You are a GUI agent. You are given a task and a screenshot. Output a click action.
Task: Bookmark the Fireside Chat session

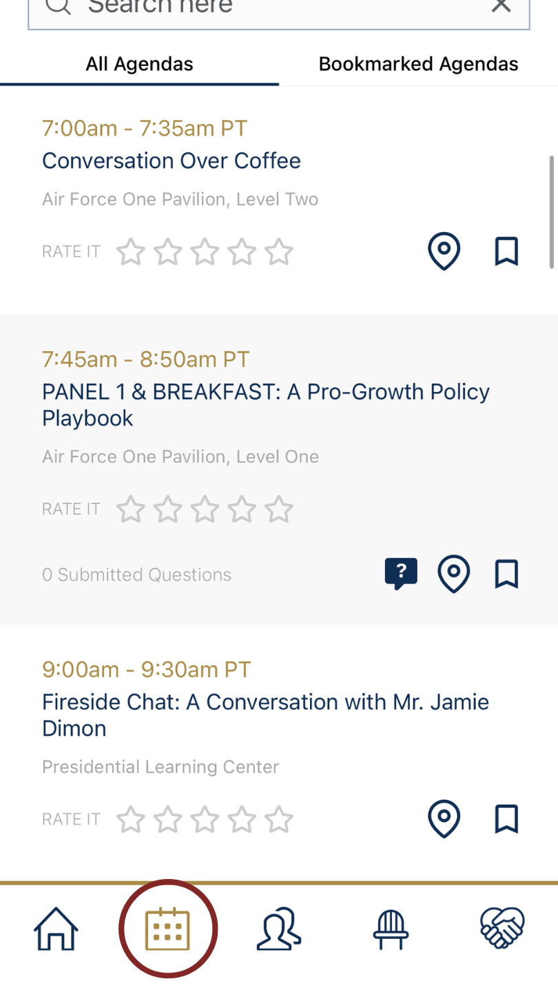tap(506, 819)
